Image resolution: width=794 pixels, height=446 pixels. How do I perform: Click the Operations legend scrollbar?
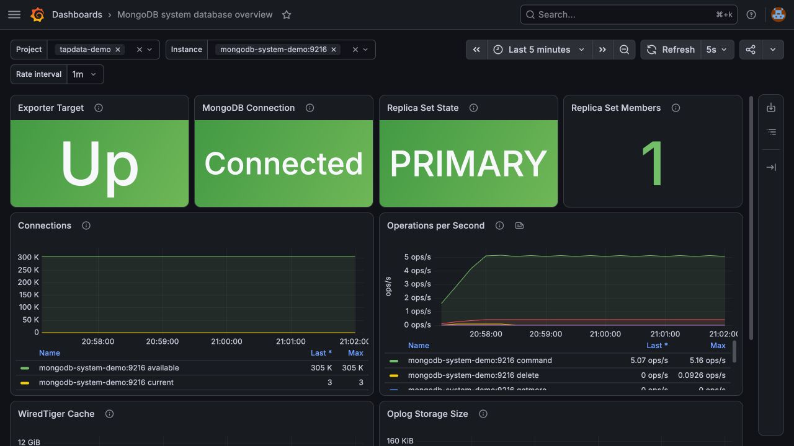(735, 351)
